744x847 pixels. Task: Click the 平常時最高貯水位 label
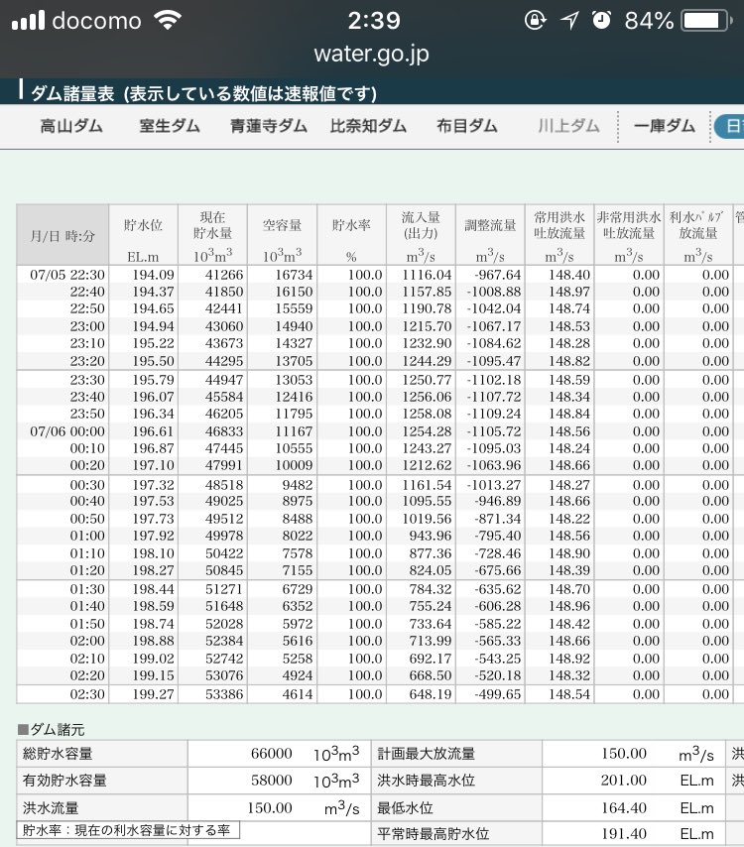[x=433, y=833]
